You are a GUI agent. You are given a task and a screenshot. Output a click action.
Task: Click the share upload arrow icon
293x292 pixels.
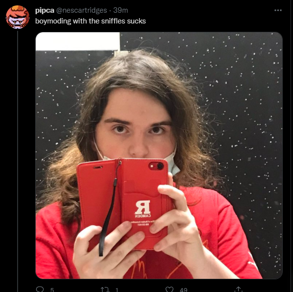(238, 290)
